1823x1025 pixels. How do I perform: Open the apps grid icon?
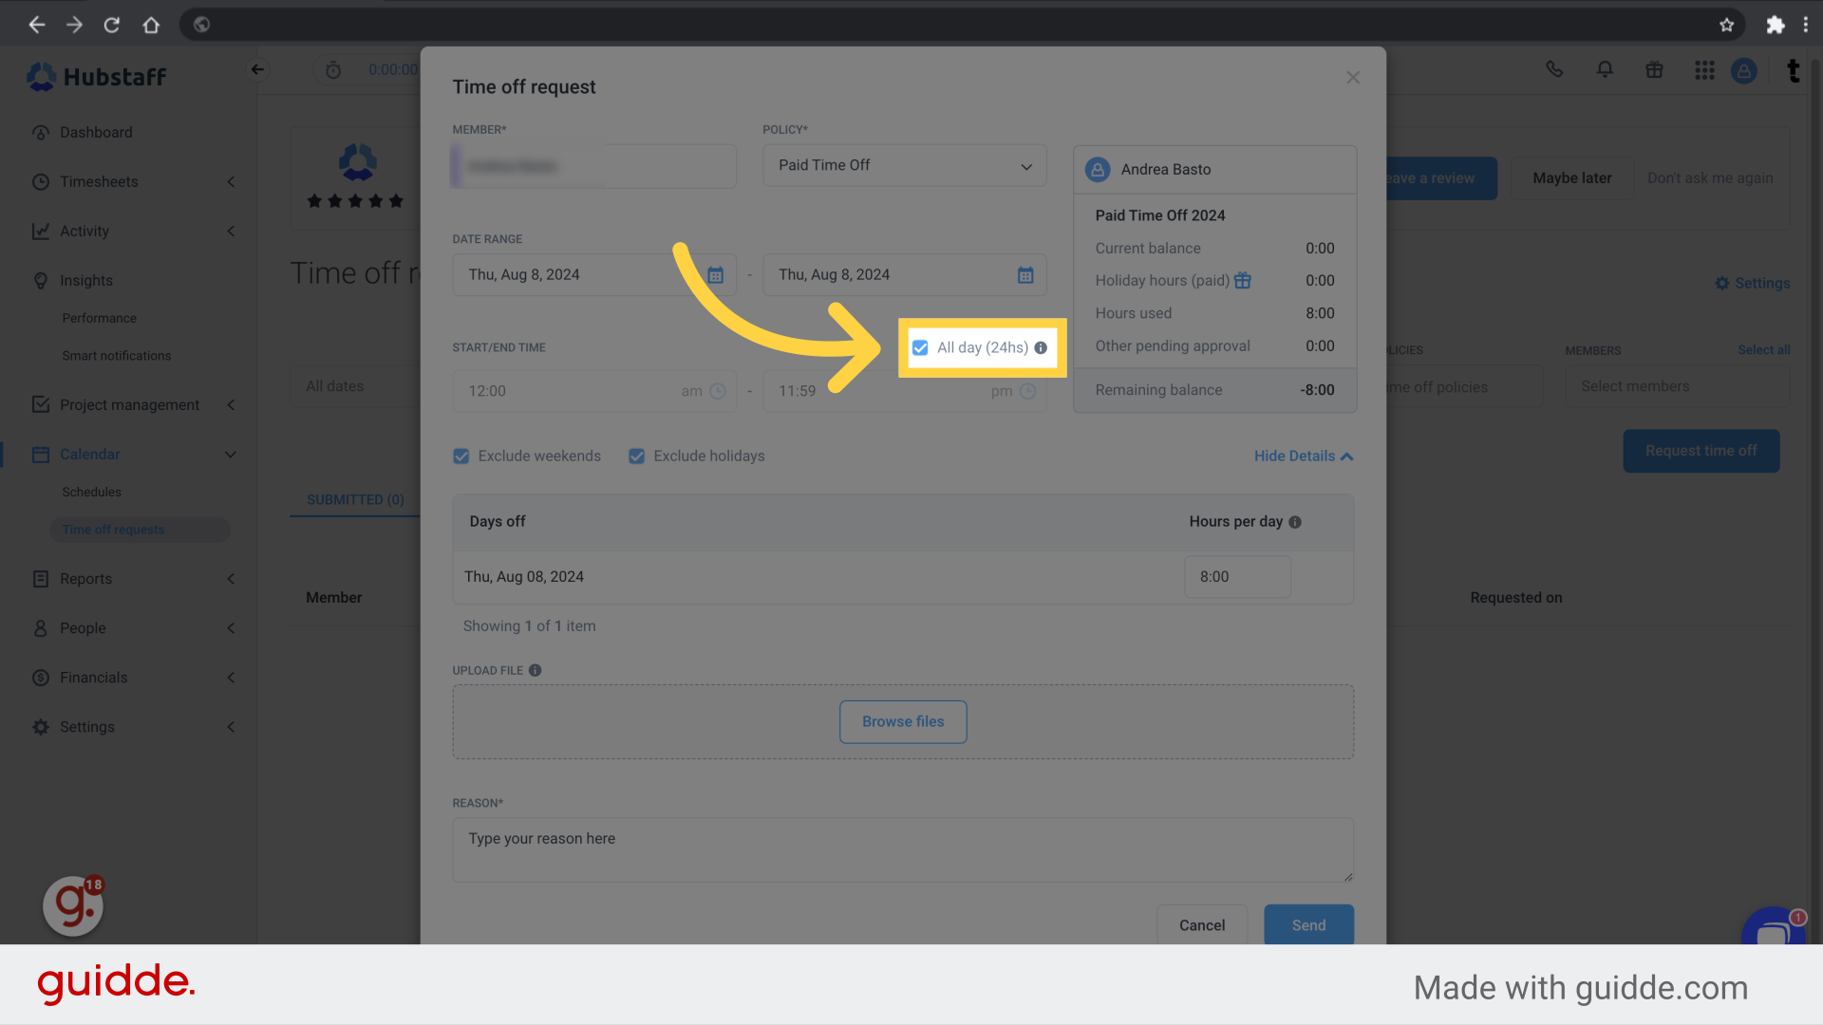(1704, 70)
